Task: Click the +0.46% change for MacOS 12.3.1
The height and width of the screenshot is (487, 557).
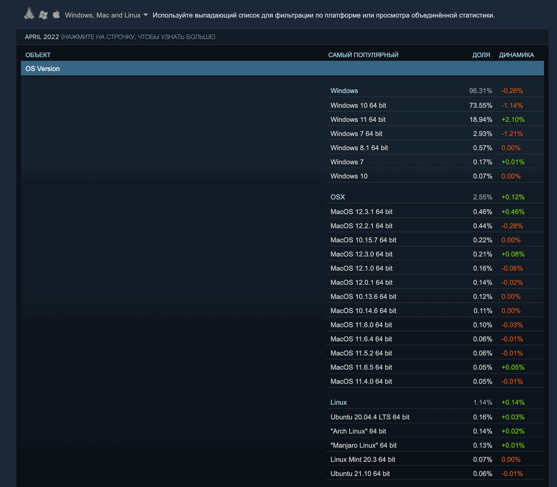Action: (x=513, y=212)
